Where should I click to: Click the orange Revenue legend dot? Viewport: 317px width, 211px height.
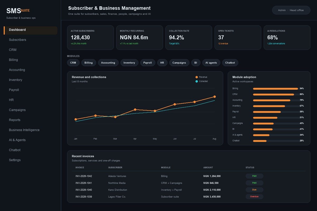[x=197, y=77]
